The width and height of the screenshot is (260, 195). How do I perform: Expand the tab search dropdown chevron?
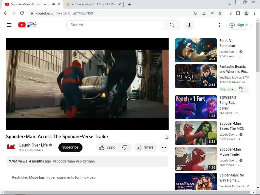click(x=230, y=4)
